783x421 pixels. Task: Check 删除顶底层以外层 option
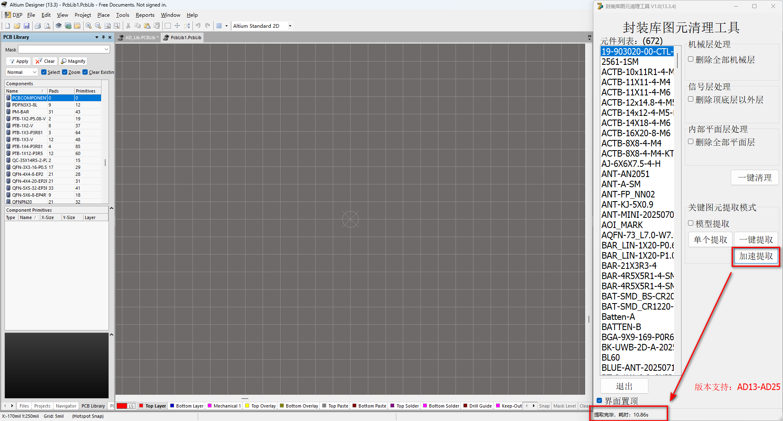[x=691, y=99]
